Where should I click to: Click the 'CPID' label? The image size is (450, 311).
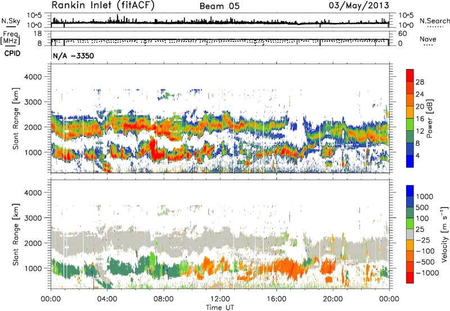coord(12,53)
